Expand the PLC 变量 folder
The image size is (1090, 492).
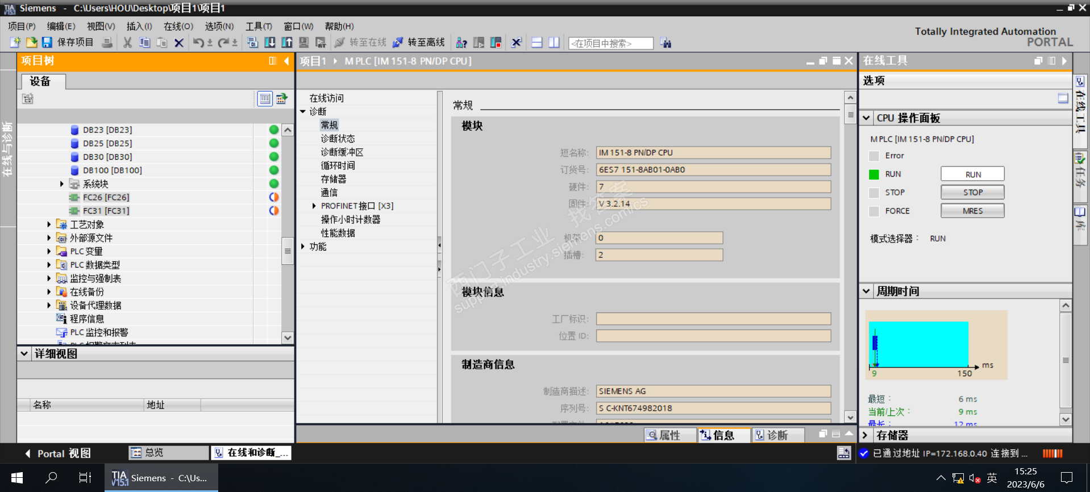click(x=49, y=251)
